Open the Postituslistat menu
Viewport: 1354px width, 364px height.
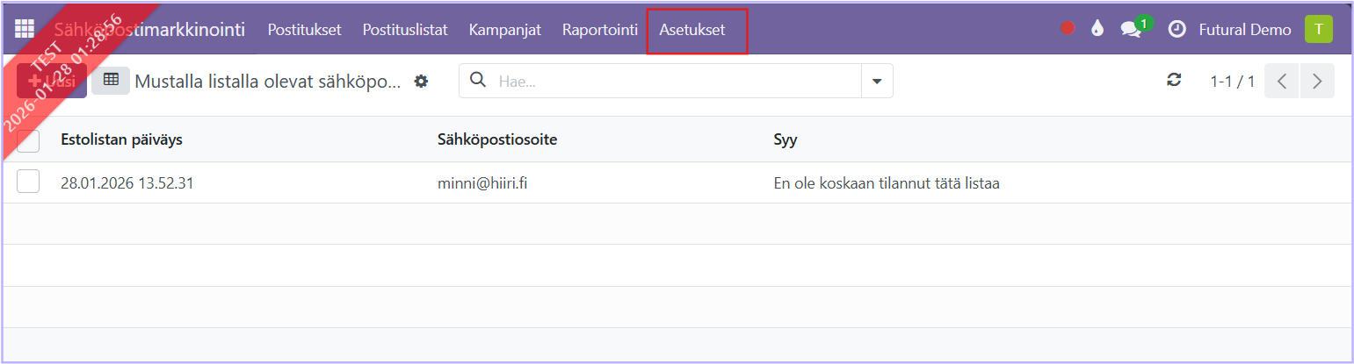coord(405,29)
